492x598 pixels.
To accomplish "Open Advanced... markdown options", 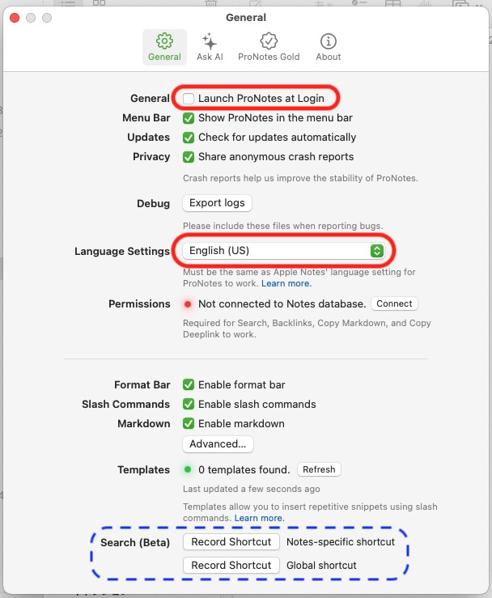I will tap(218, 444).
